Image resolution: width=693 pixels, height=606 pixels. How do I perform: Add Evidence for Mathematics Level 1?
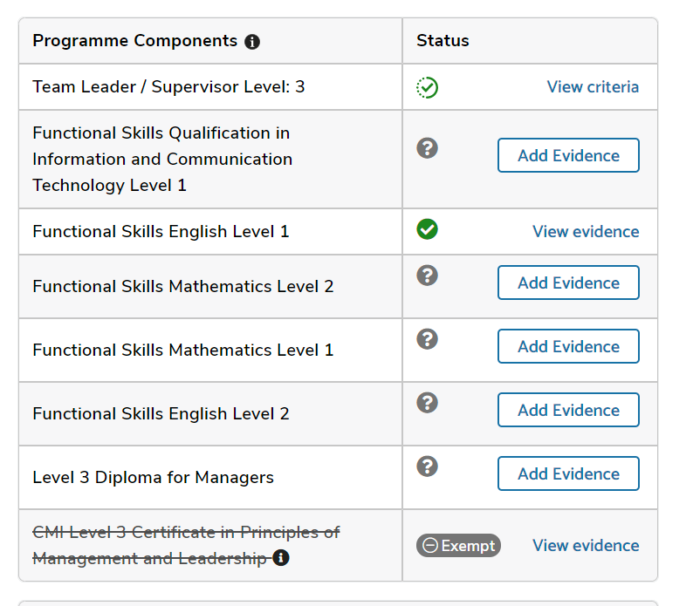[x=568, y=347]
